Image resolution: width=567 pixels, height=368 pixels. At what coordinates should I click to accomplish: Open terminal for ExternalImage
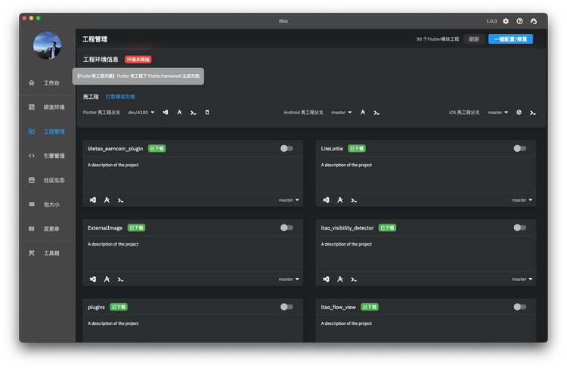[120, 280]
